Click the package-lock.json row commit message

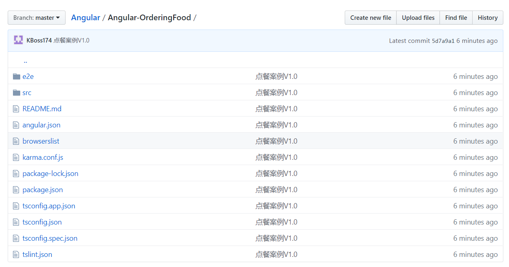tap(276, 174)
